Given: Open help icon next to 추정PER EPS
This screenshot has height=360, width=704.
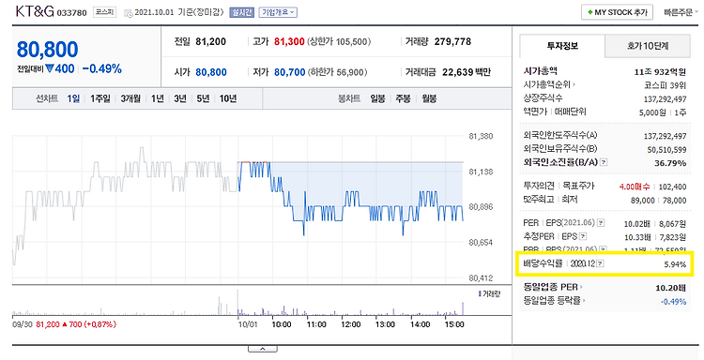Looking at the screenshot, I should 583,236.
